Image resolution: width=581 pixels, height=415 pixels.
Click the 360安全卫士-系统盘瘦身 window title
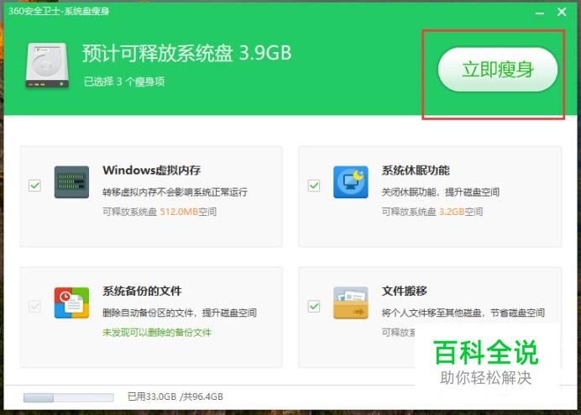tap(59, 11)
